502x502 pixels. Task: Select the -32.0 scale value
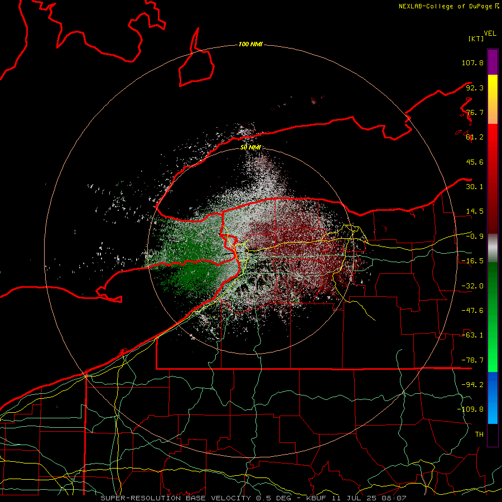pyautogui.click(x=472, y=286)
